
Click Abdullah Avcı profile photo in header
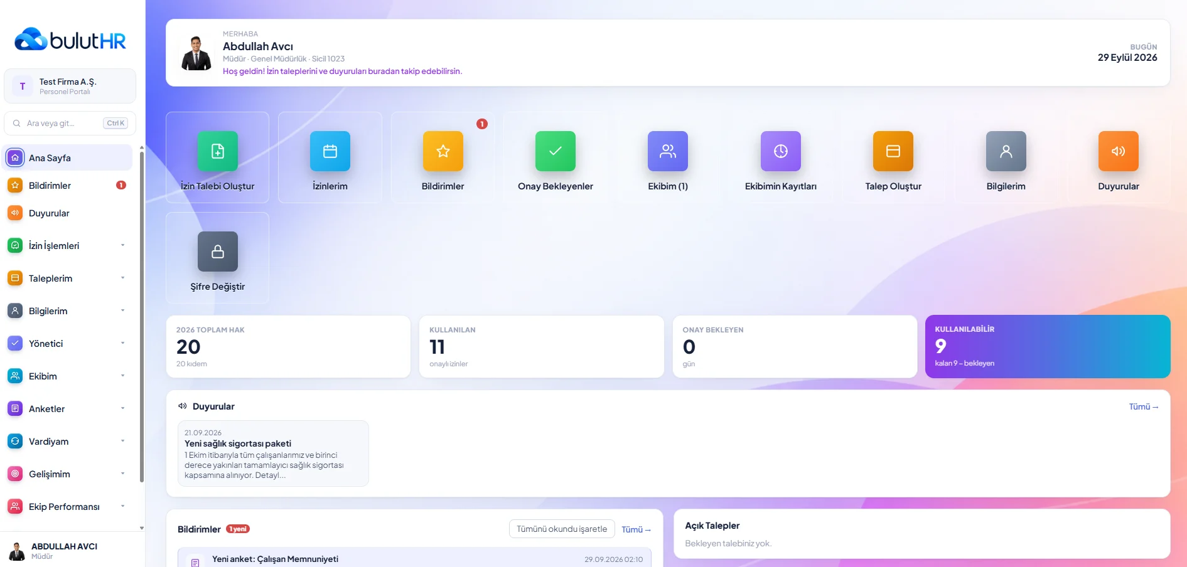196,53
